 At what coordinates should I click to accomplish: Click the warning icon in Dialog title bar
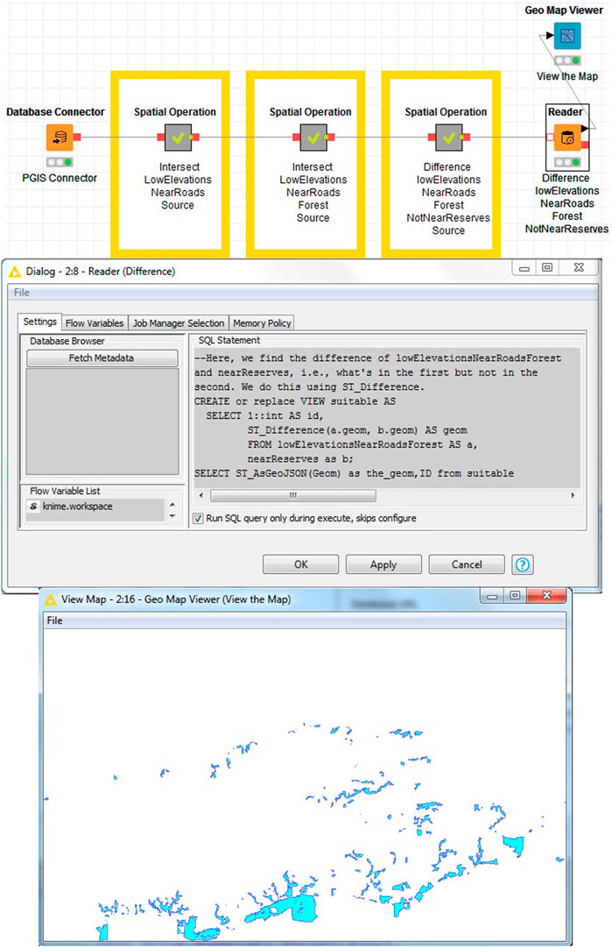tap(15, 272)
